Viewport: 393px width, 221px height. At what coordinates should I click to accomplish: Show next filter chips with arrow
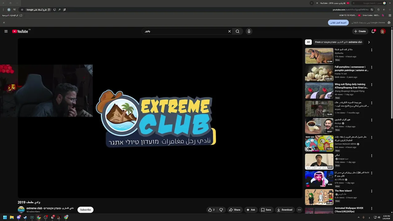[369, 42]
